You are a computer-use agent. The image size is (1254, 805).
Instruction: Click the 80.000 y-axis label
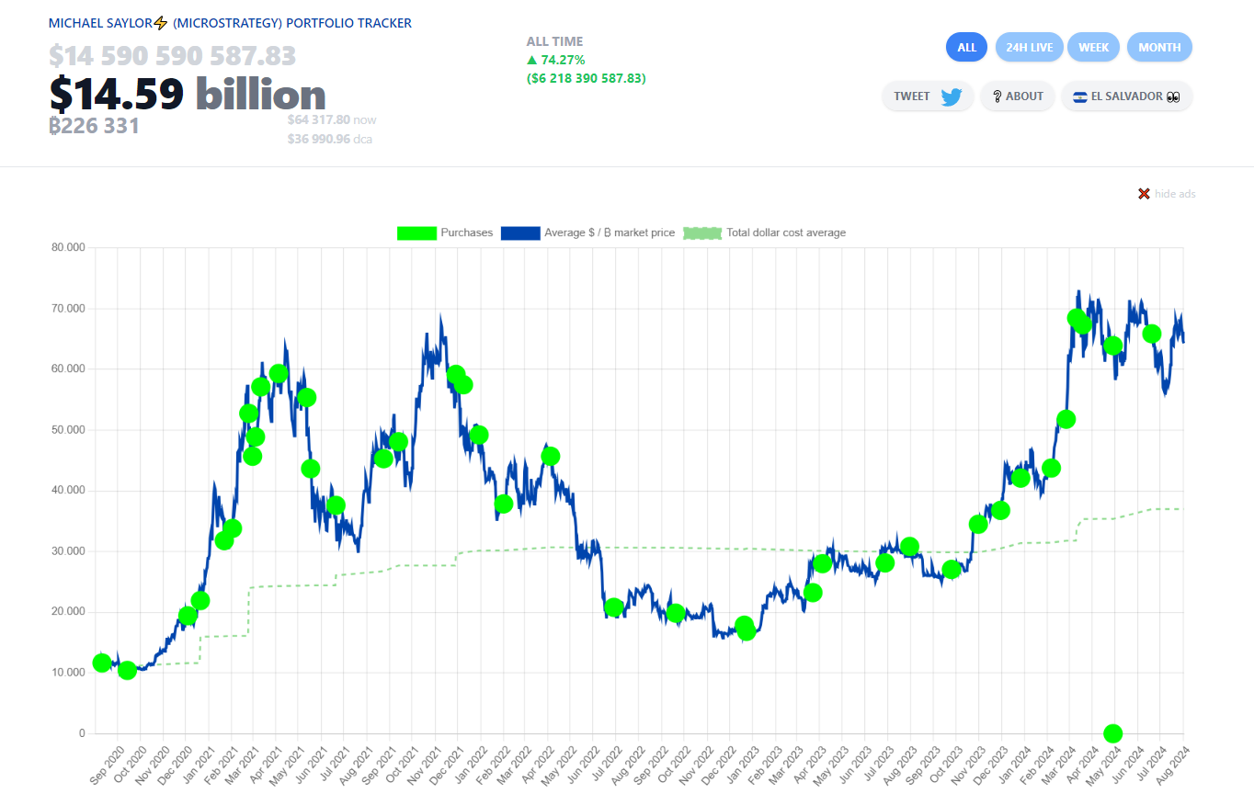click(68, 247)
